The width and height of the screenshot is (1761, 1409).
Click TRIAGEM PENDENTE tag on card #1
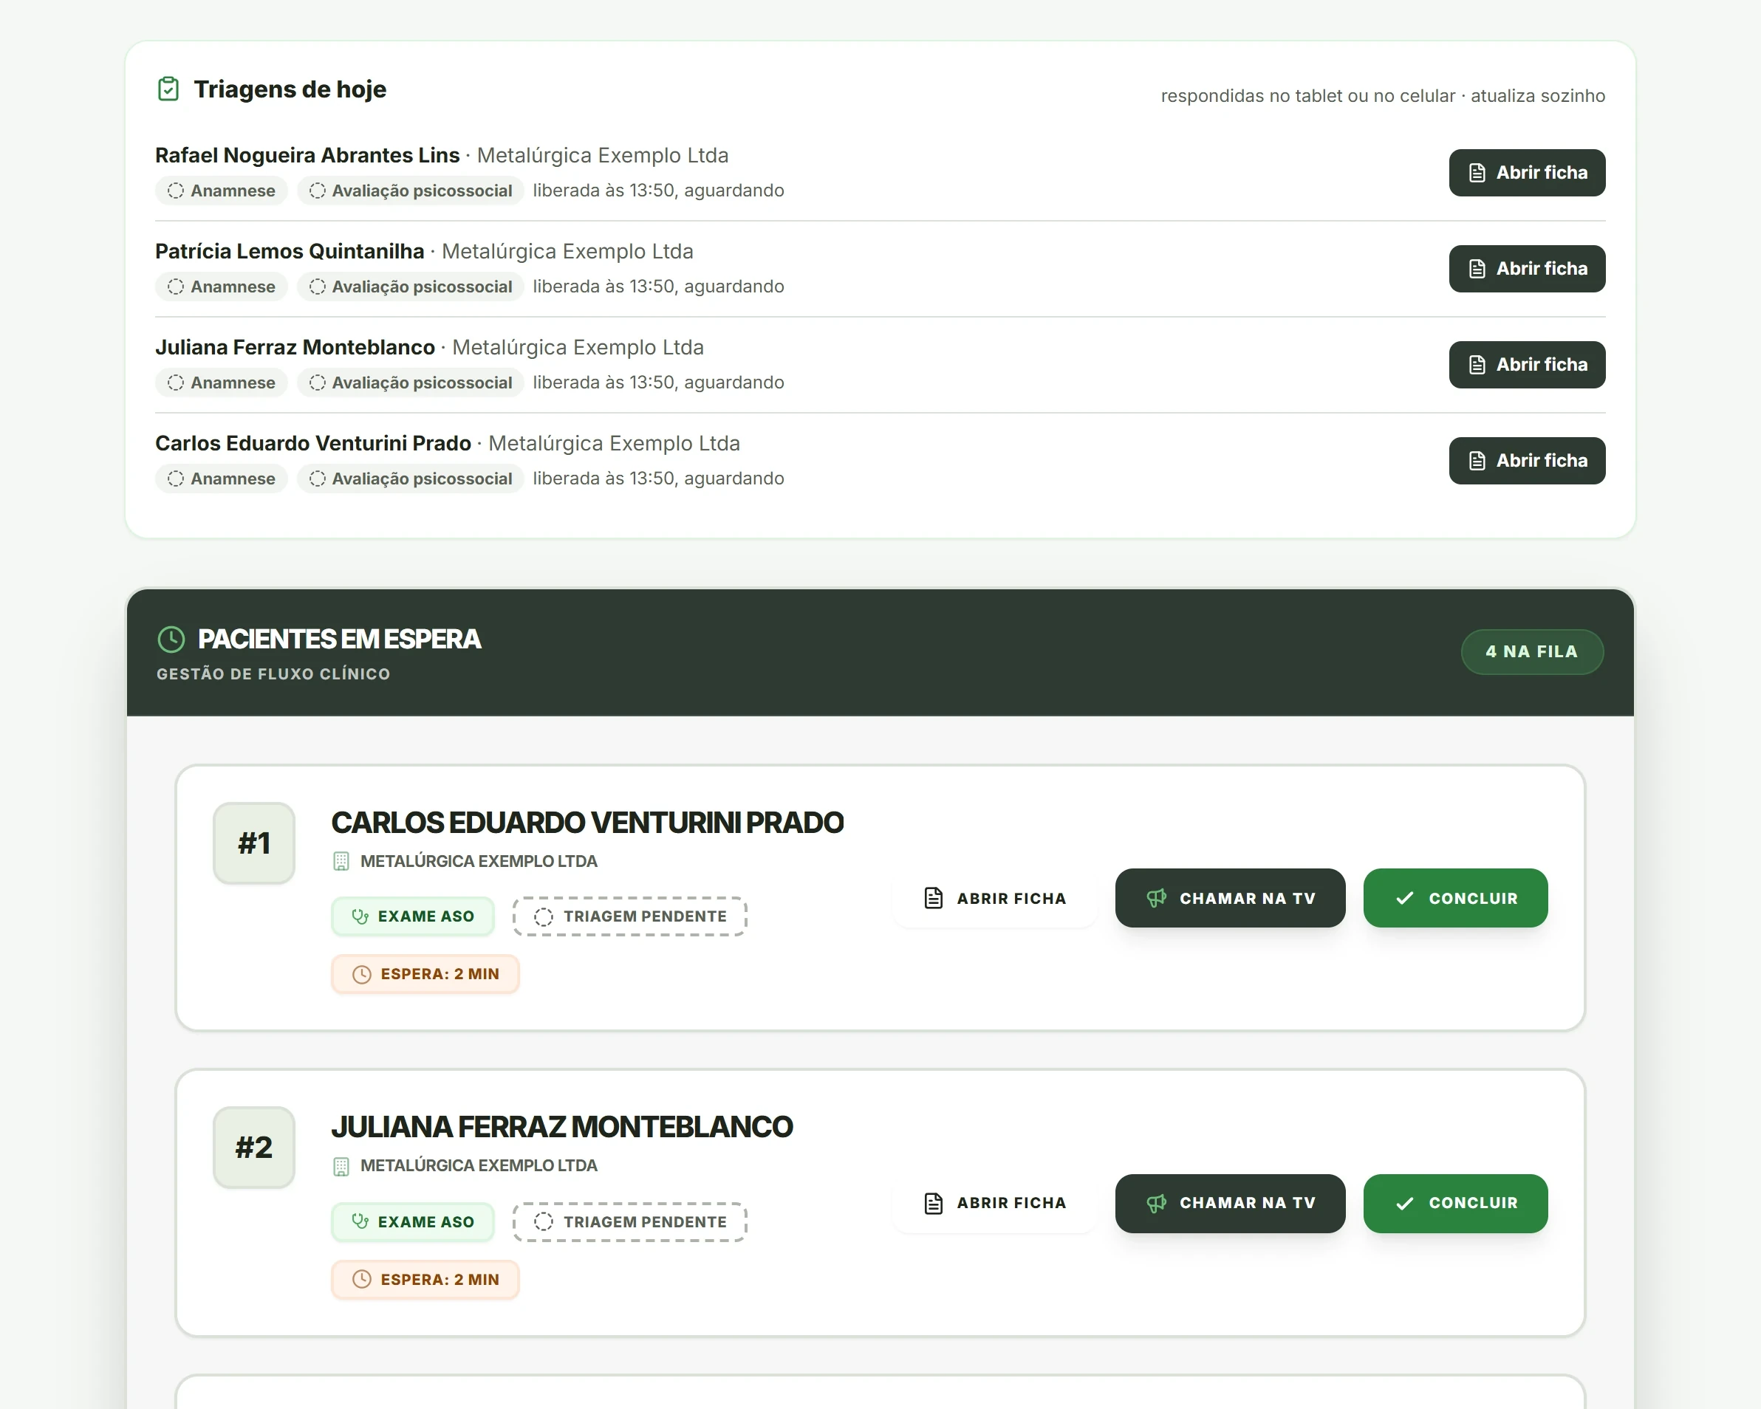tap(630, 916)
